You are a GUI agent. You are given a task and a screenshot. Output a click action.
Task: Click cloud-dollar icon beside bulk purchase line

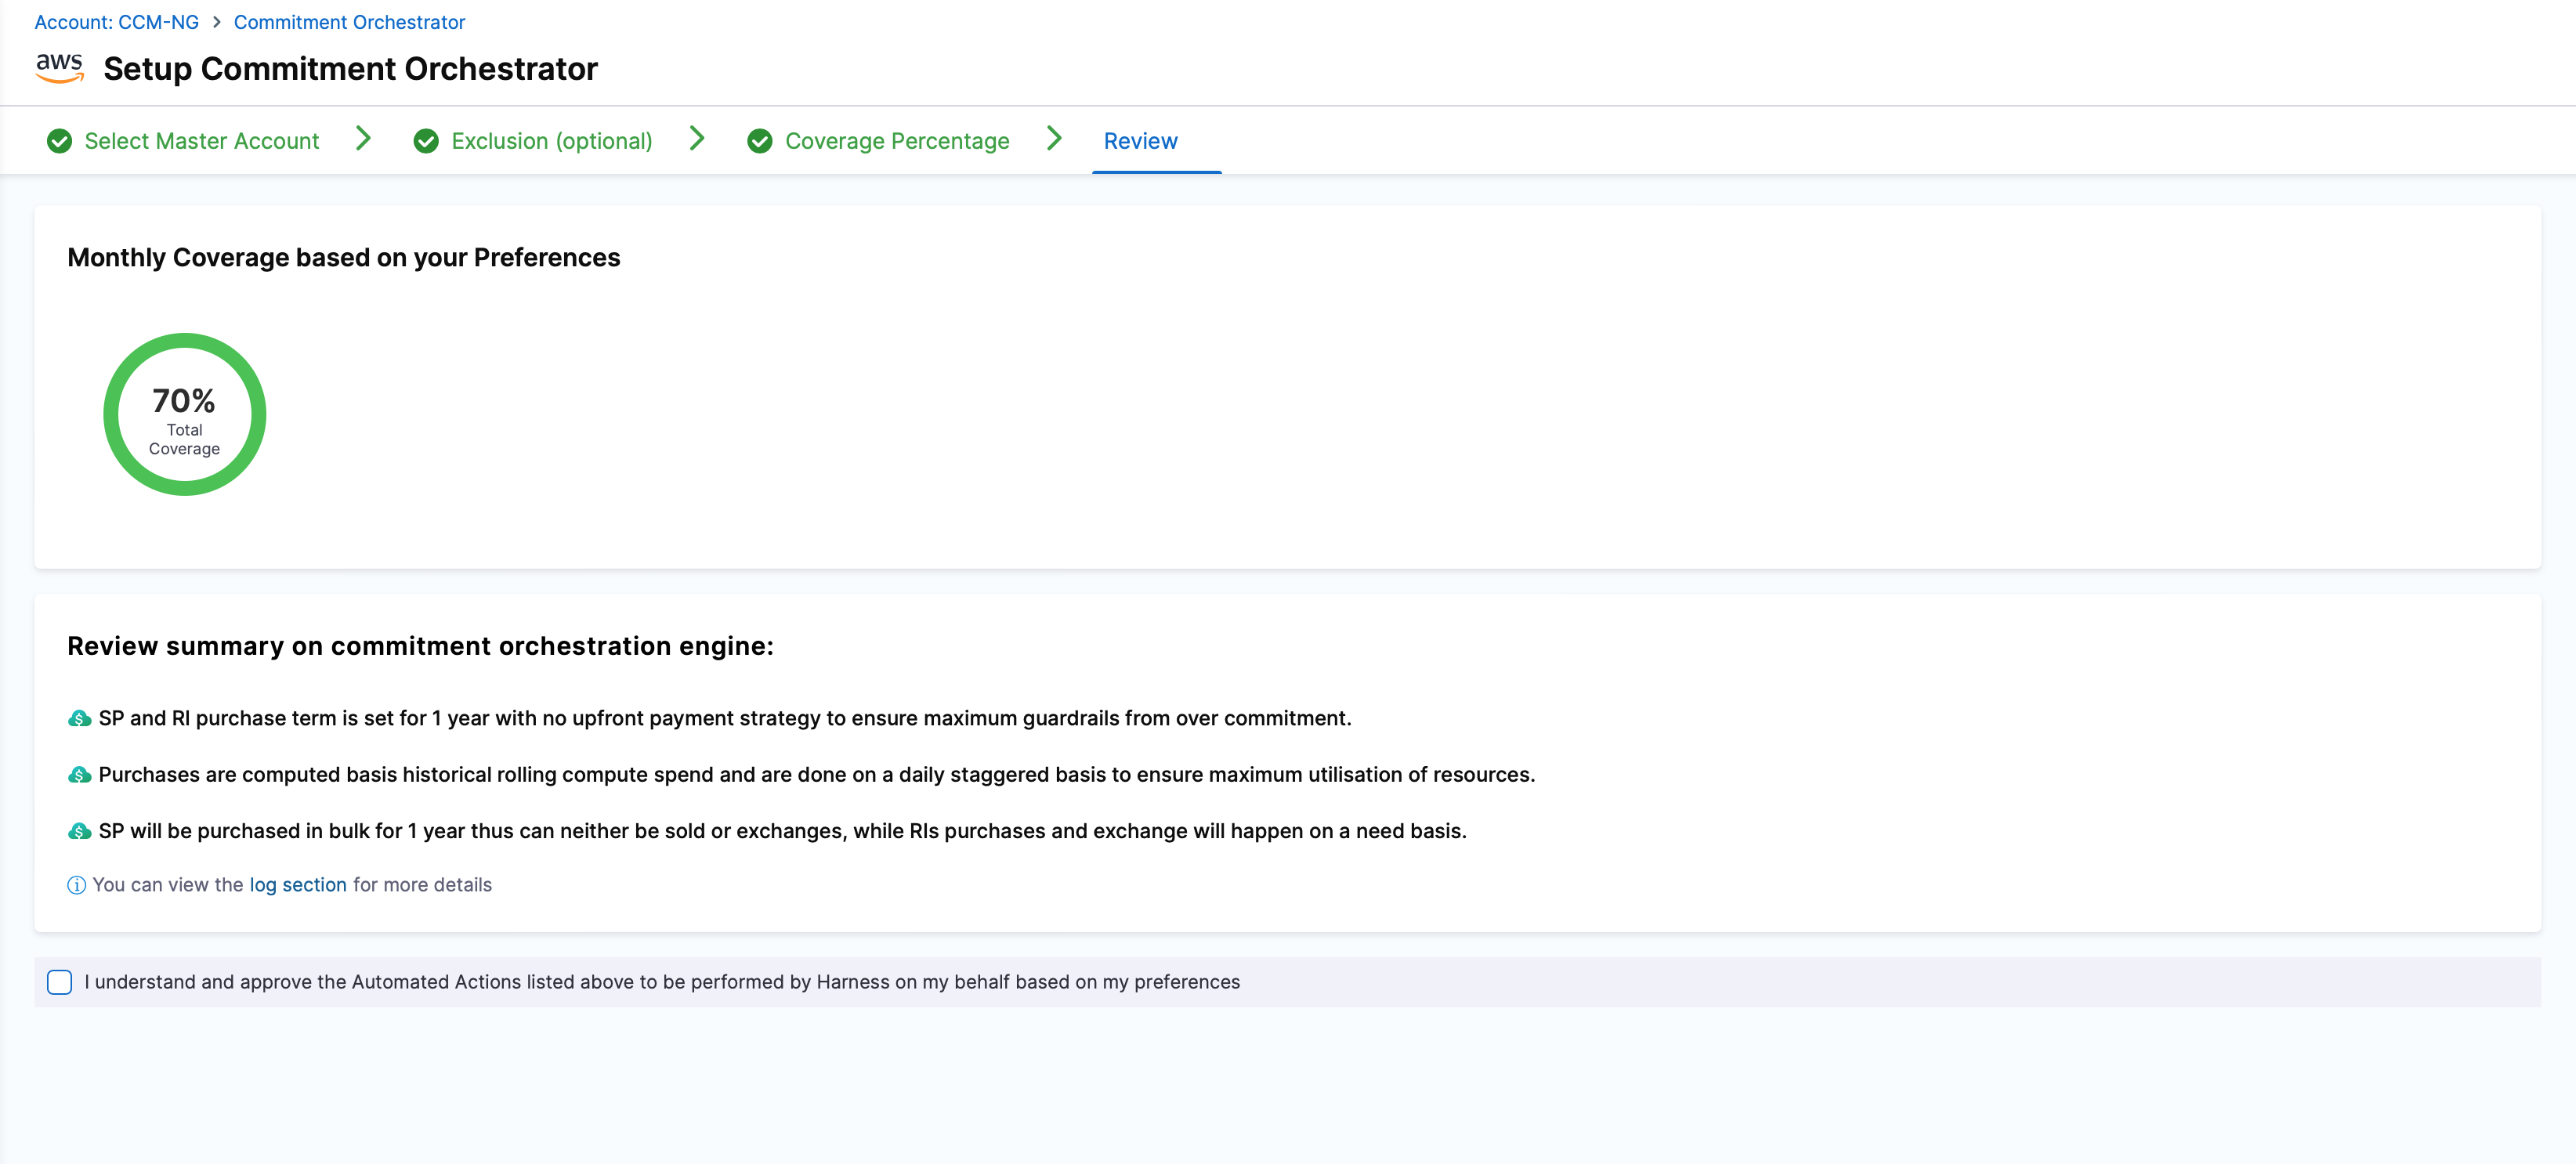click(x=79, y=831)
